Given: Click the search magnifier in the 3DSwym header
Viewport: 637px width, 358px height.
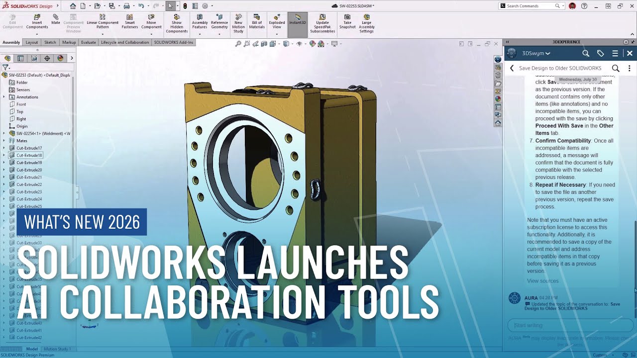Looking at the screenshot, I should 586,53.
